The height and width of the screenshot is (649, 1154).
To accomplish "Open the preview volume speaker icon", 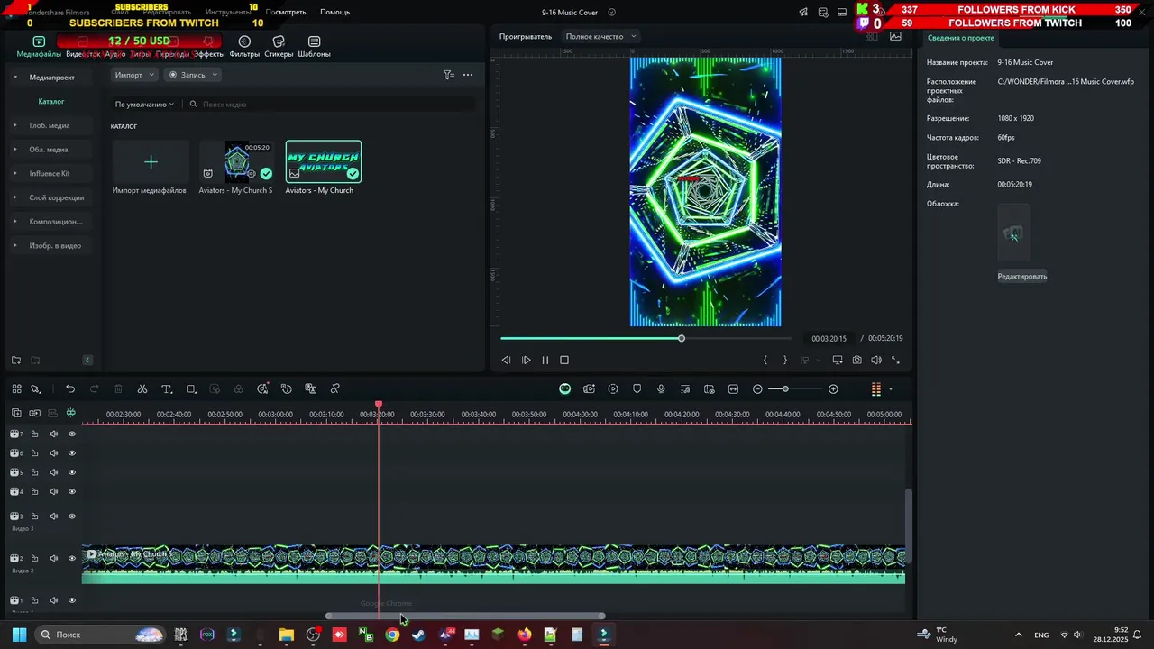I will pos(876,360).
